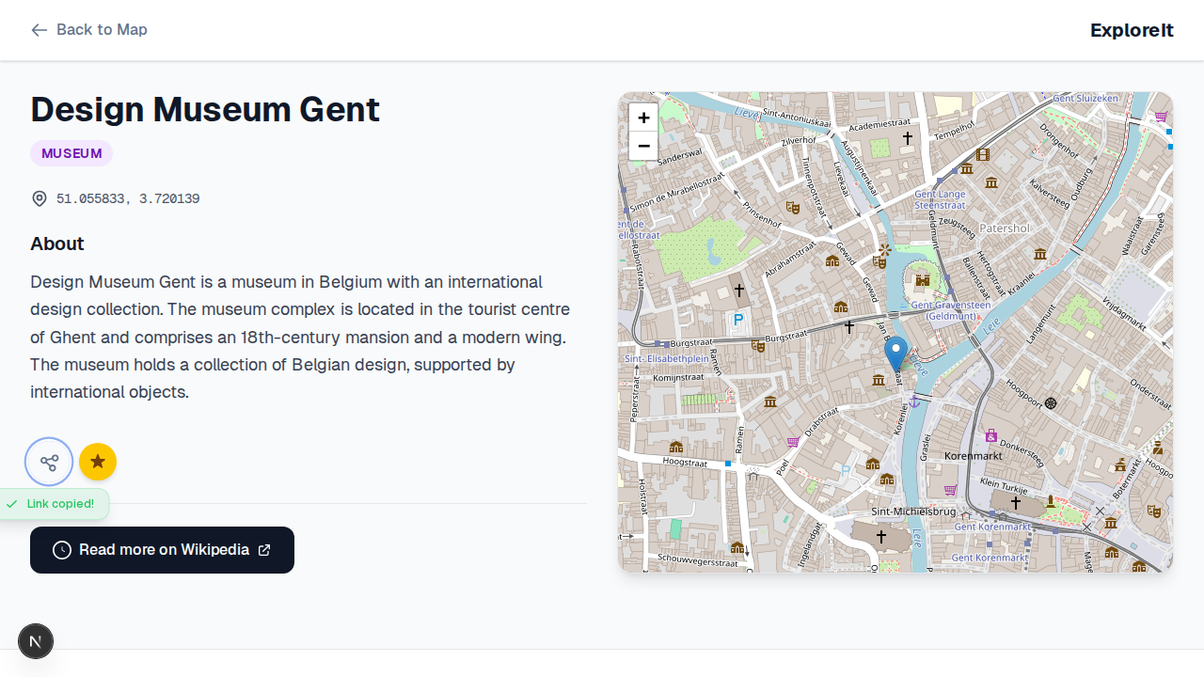Click the blue location pin marker
Image resolution: width=1204 pixels, height=677 pixels.
pos(896,354)
